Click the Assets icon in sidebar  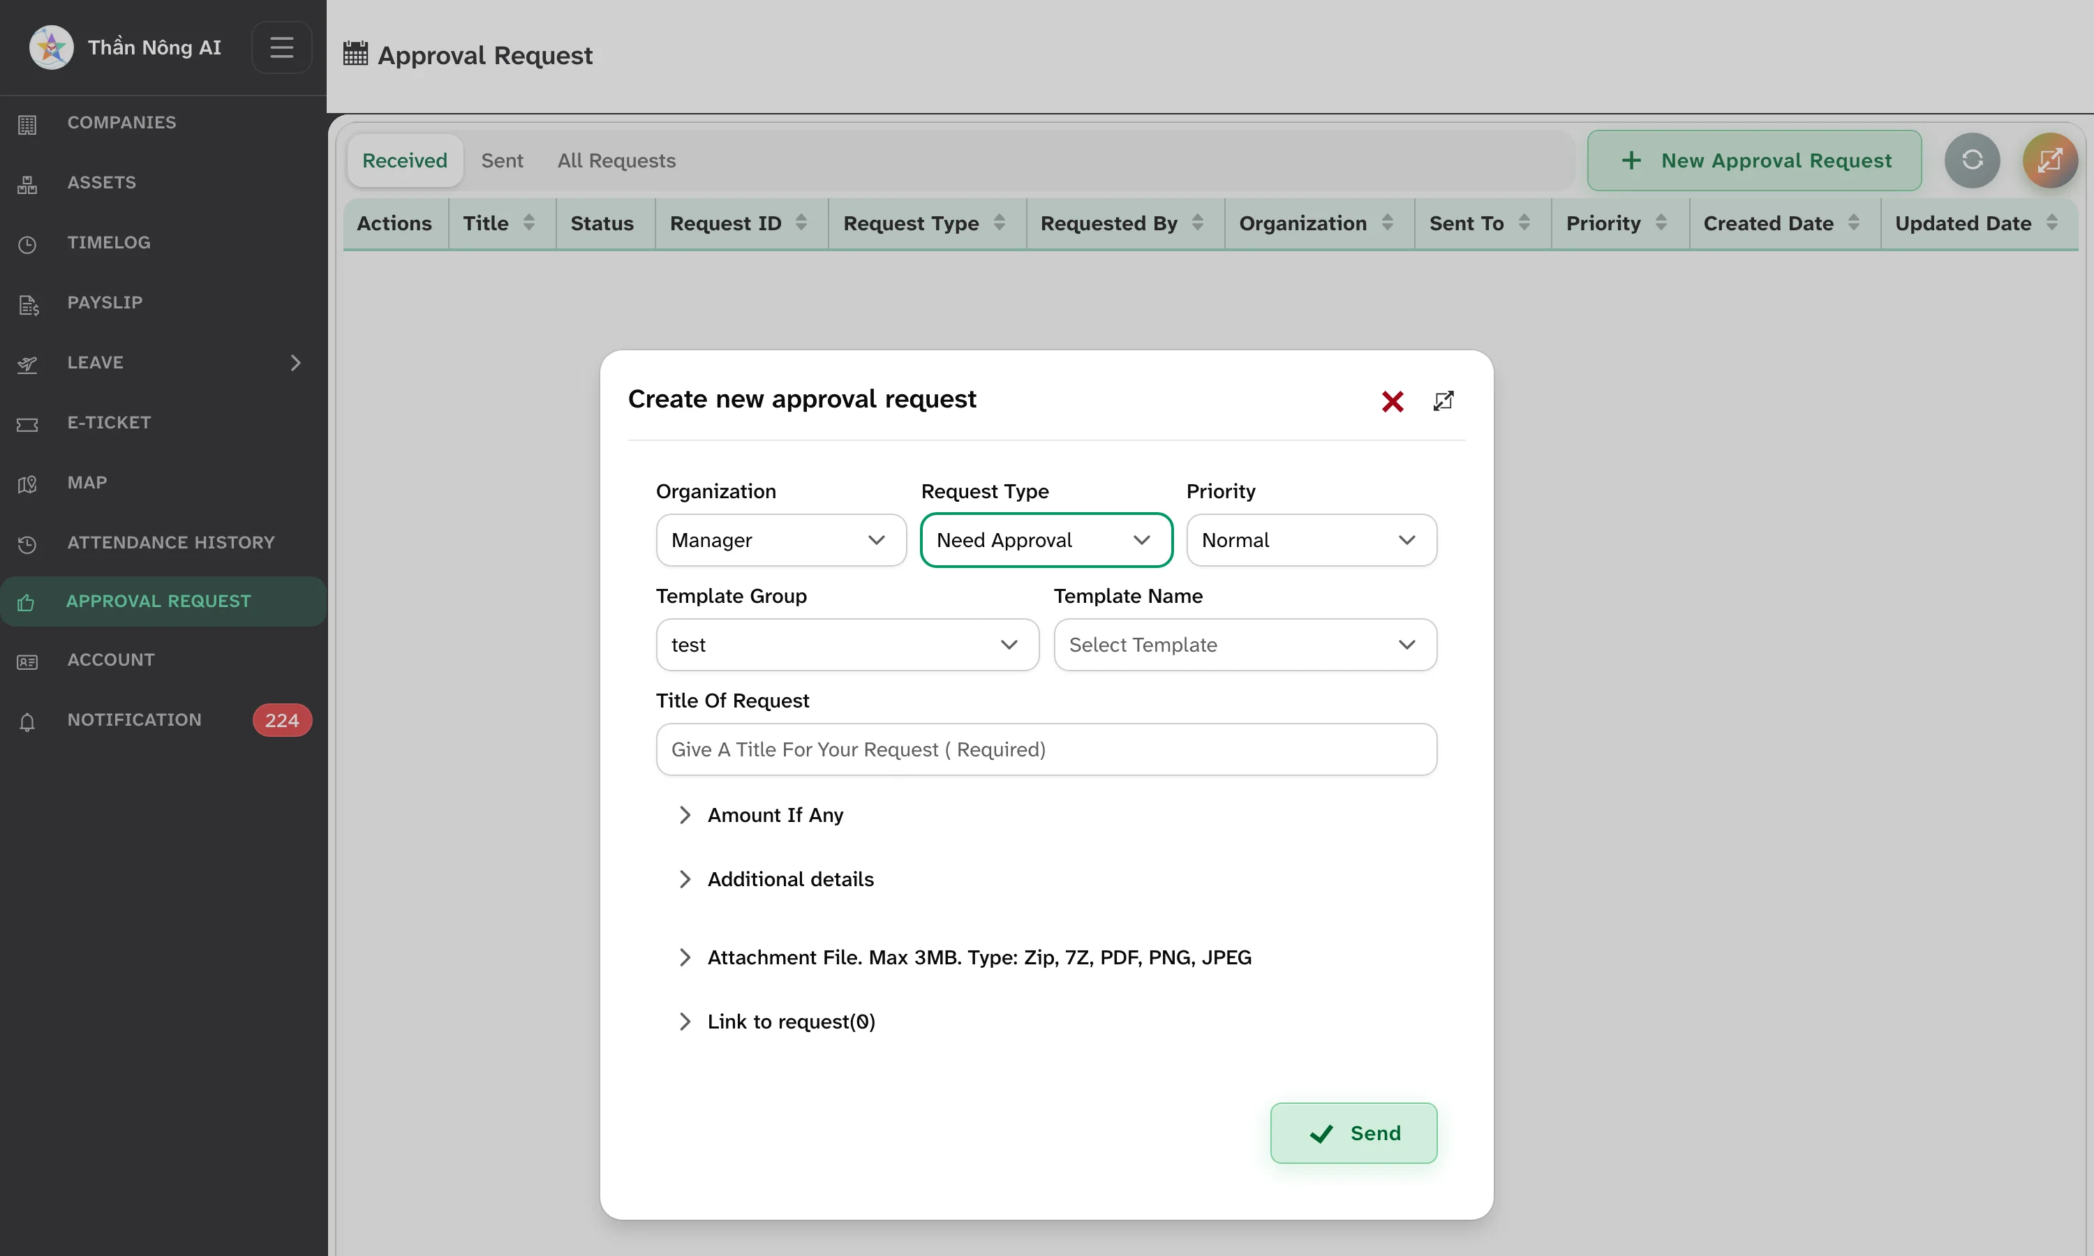point(27,184)
